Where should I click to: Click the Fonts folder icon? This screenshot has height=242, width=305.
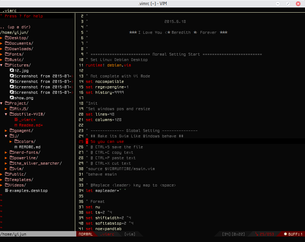[x=7, y=54]
